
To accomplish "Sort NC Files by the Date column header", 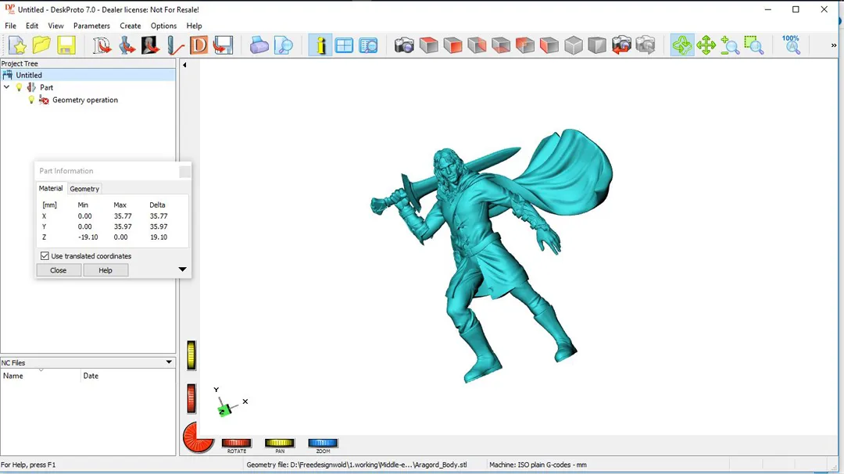I will (x=128, y=376).
